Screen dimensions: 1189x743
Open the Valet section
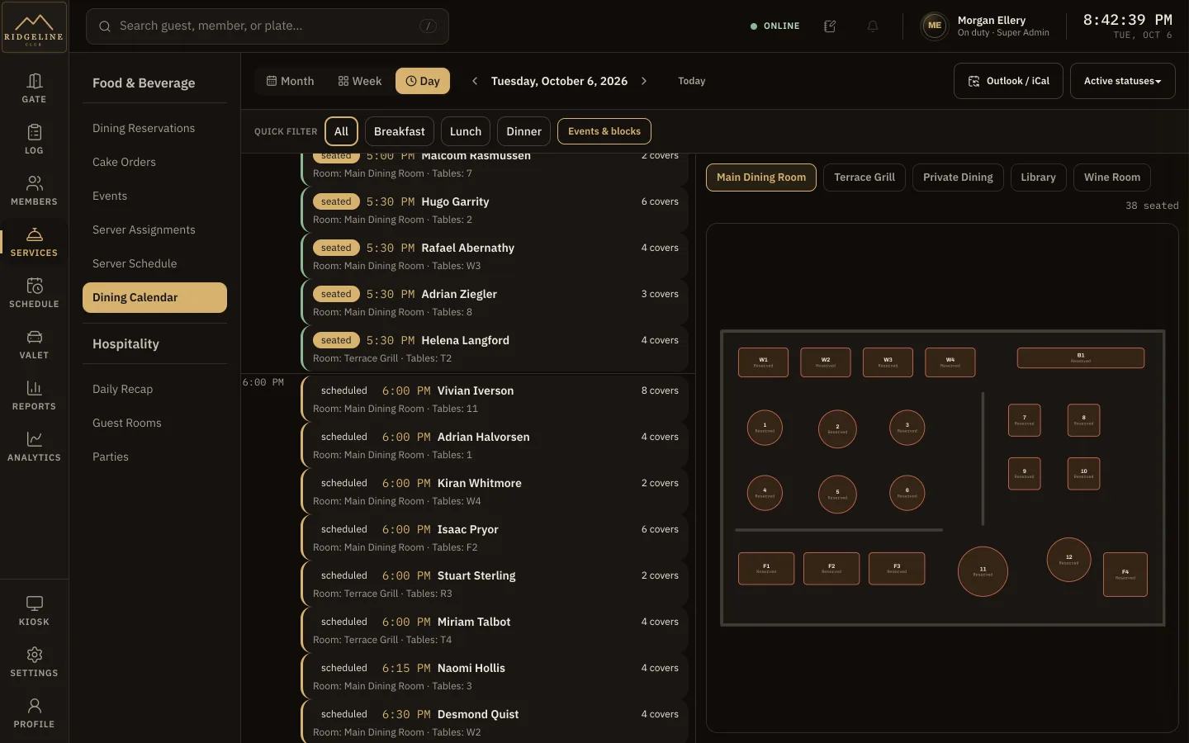pyautogui.click(x=34, y=344)
